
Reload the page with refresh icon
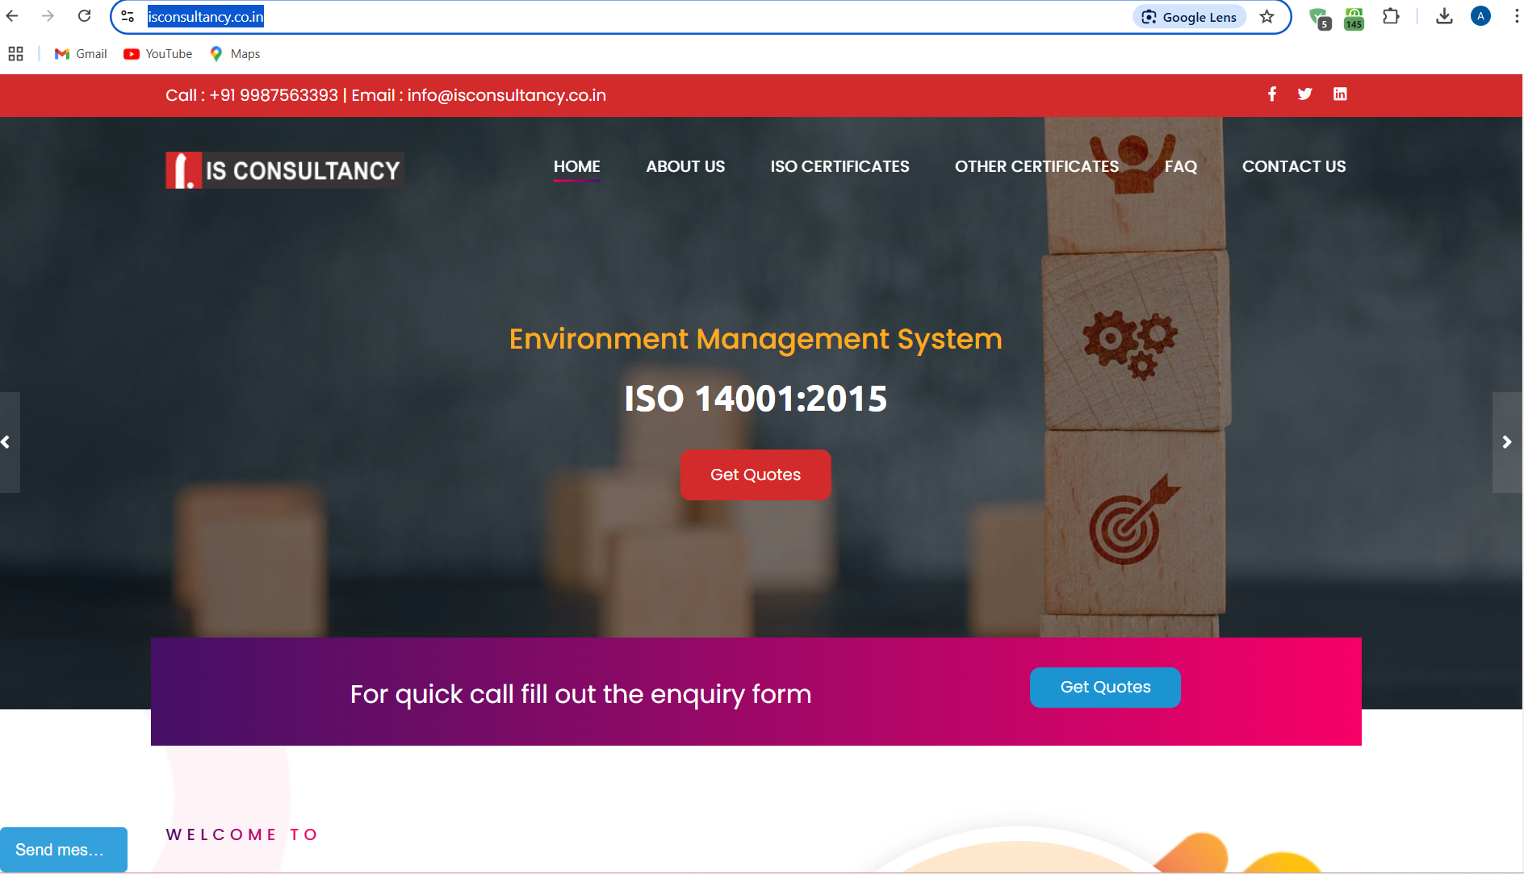[x=84, y=16]
